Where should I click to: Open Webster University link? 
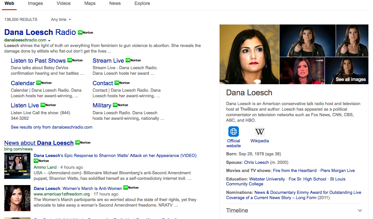tap(267, 179)
